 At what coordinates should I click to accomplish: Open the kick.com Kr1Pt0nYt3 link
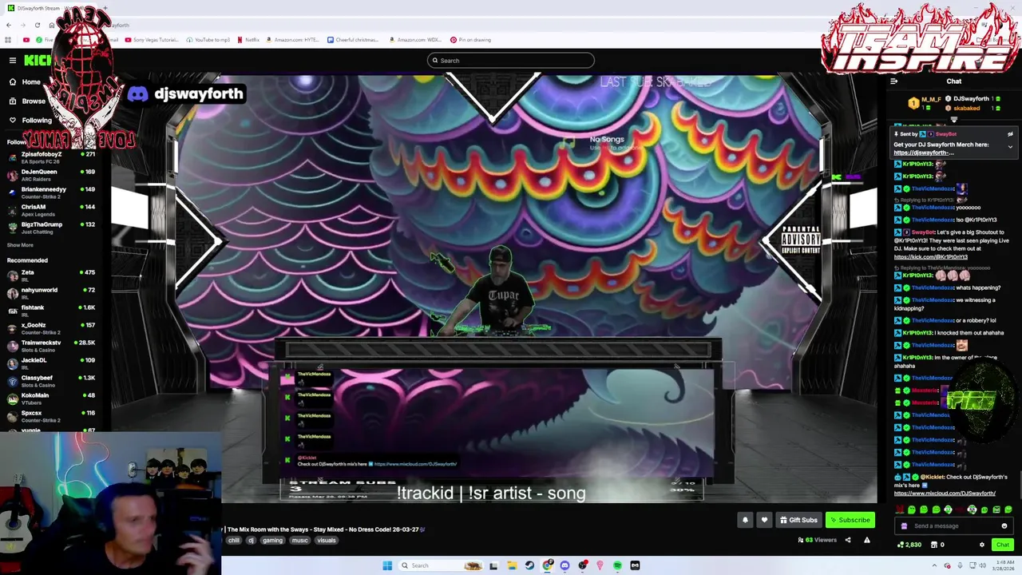coord(931,257)
